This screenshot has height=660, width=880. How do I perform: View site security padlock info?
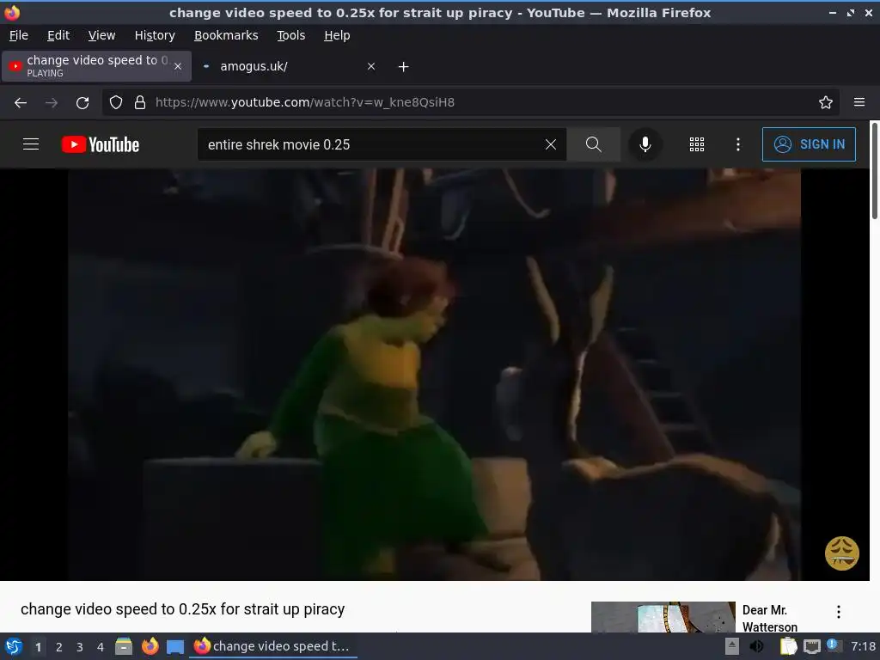point(140,103)
